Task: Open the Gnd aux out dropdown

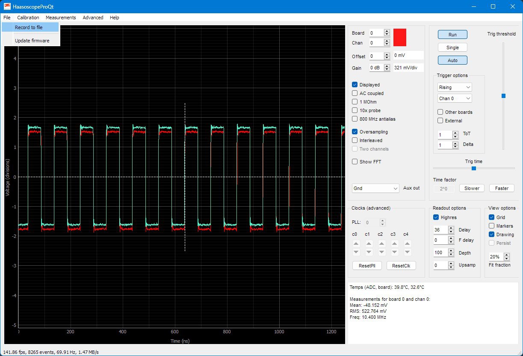Action: [x=375, y=188]
